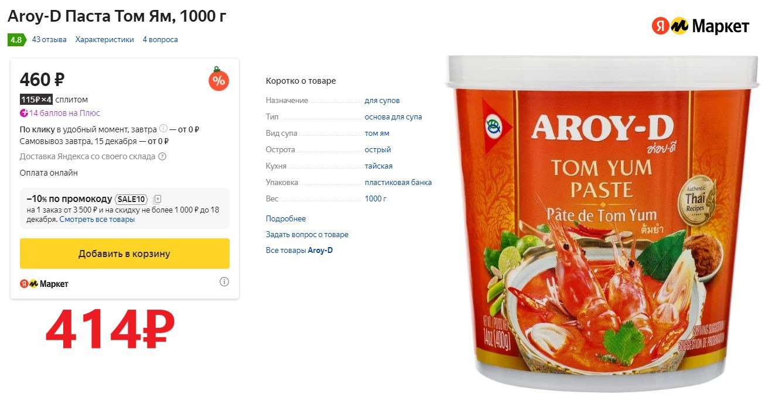Open the 43 отзыва reviews tab
Image resolution: width=772 pixels, height=397 pixels.
tap(49, 40)
